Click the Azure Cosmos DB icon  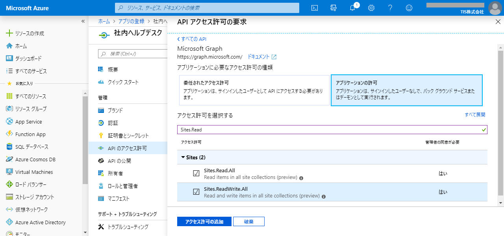point(9,159)
